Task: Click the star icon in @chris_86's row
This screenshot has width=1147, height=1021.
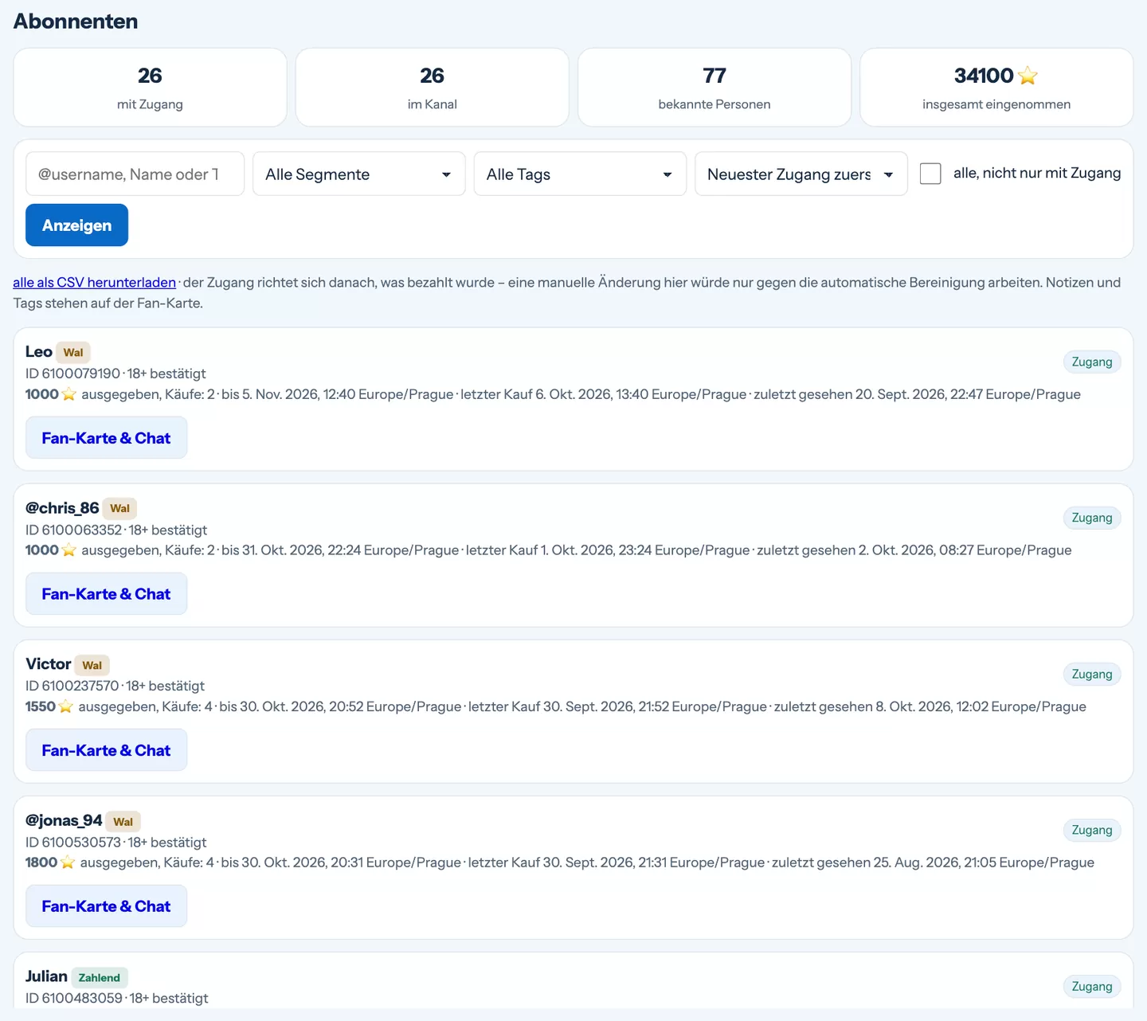Action: coord(69,550)
